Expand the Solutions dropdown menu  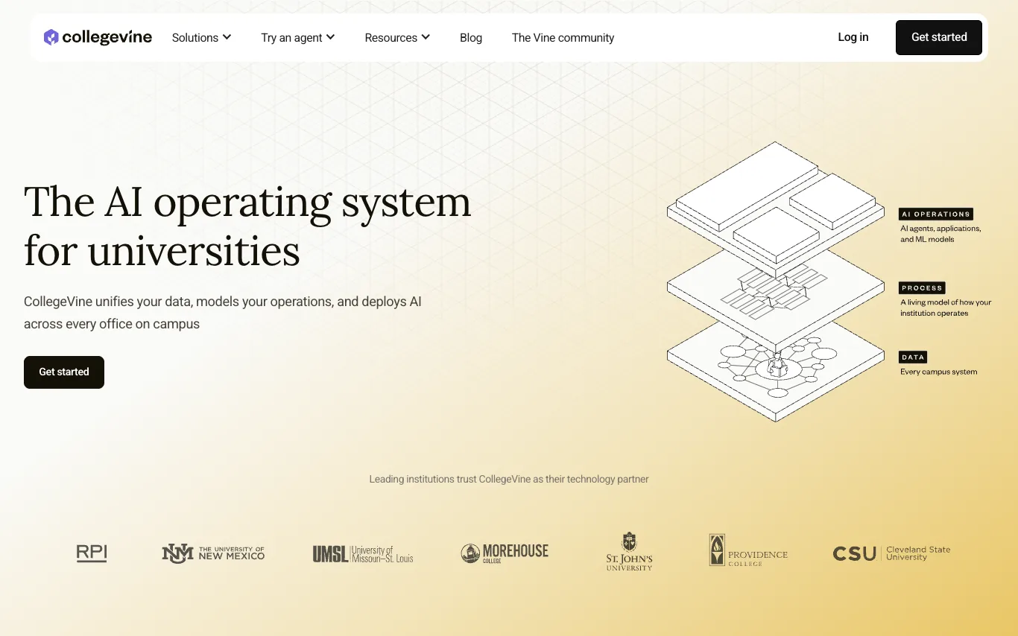pyautogui.click(x=201, y=37)
